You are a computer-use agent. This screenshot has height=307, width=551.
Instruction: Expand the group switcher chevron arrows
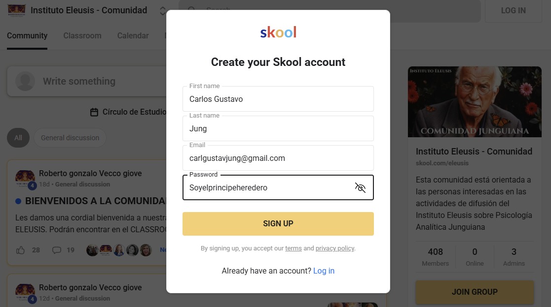point(163,11)
